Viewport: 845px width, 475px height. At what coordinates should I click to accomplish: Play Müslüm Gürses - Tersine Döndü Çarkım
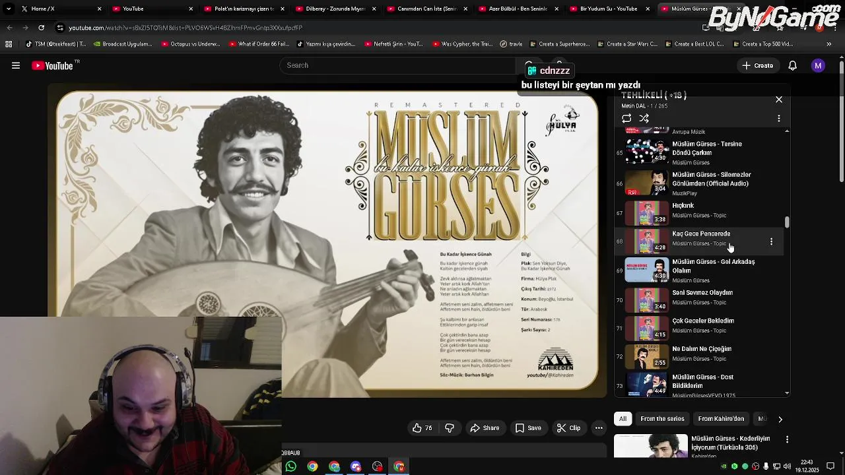(x=700, y=151)
